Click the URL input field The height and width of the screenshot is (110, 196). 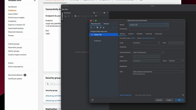tap(158, 72)
